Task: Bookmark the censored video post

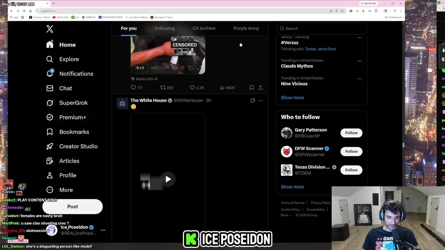Action: pyautogui.click(x=252, y=88)
